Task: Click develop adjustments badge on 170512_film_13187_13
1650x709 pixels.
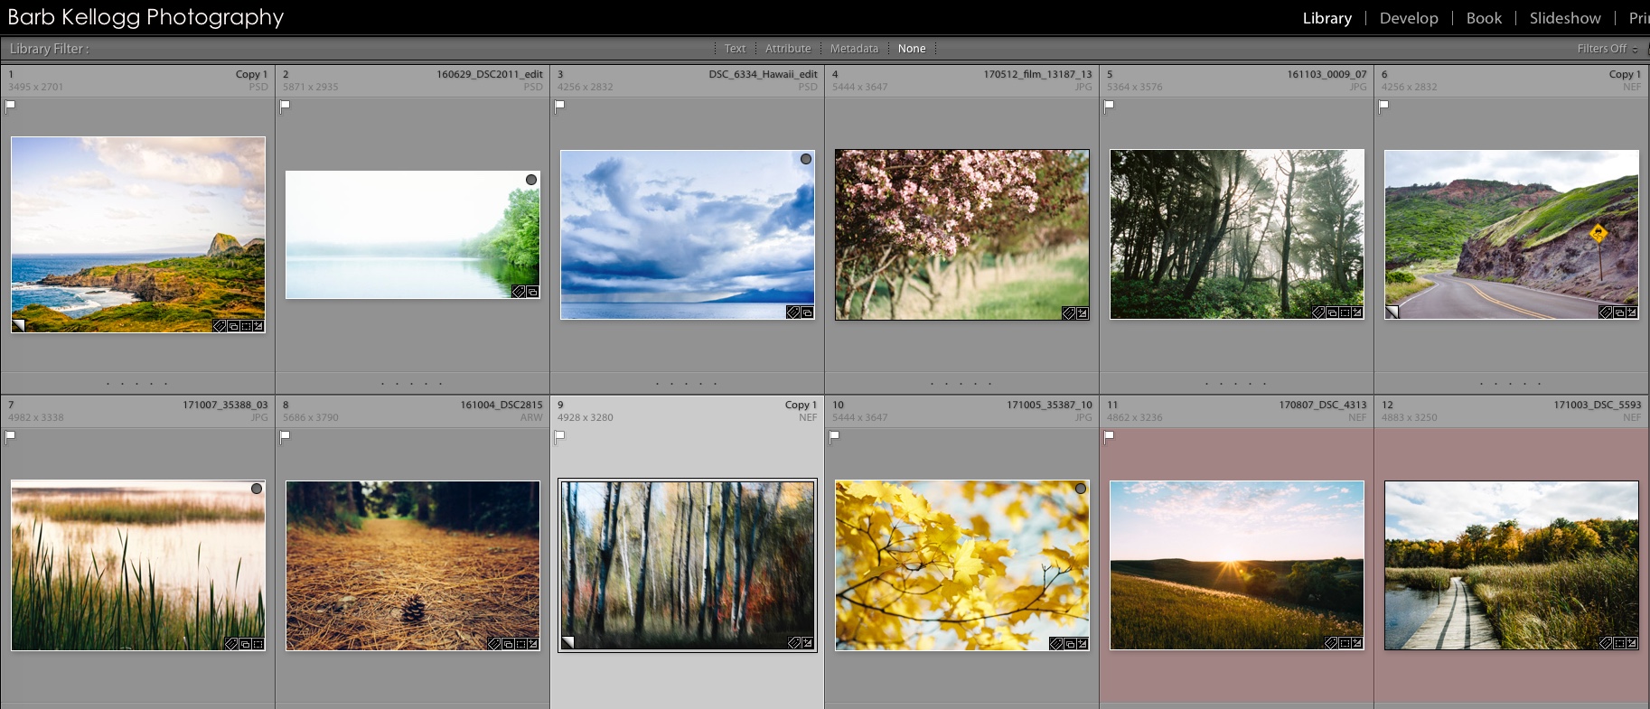Action: (x=1082, y=313)
